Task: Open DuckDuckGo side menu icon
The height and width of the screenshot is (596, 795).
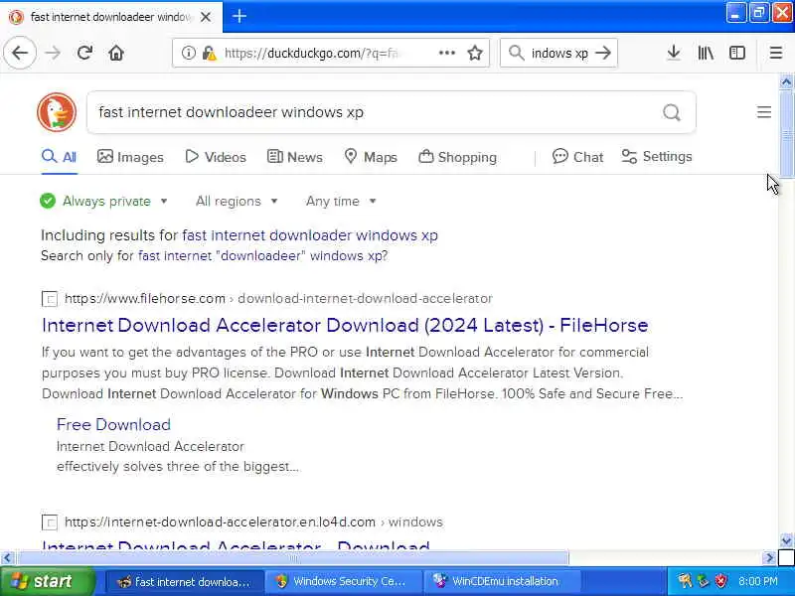Action: 763,112
